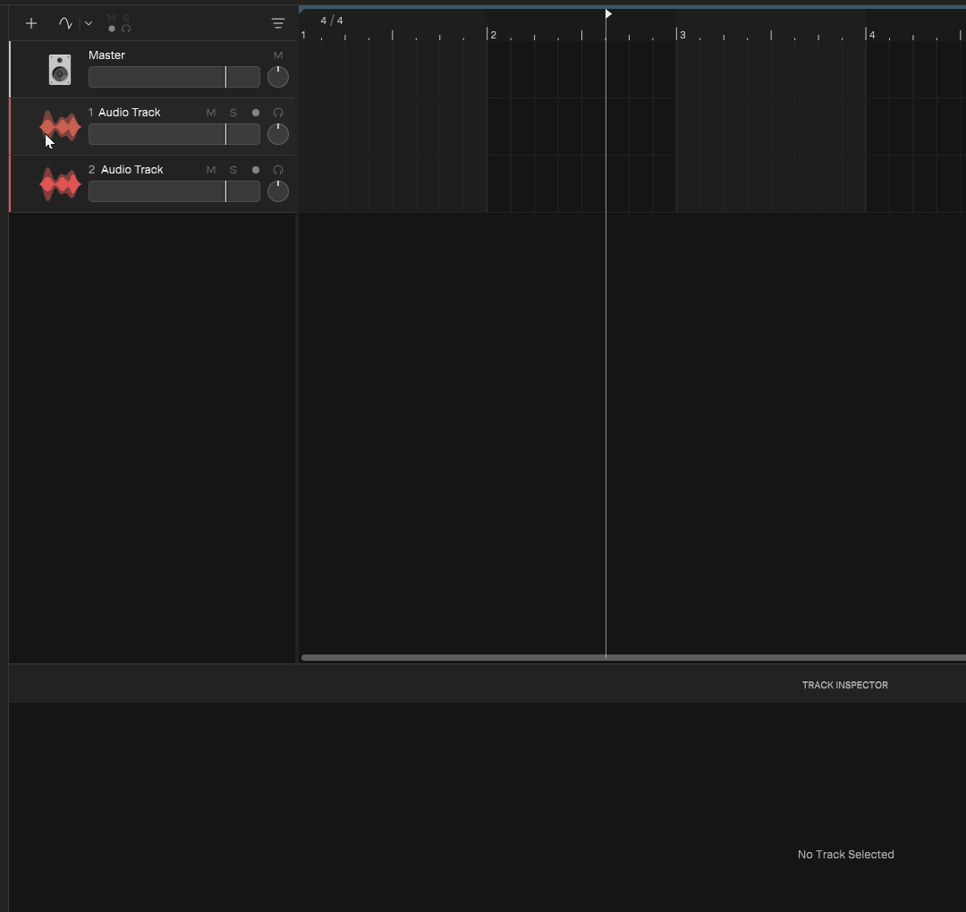966x912 pixels.
Task: Click the waveform icon of Audio Track 1
Action: pyautogui.click(x=60, y=127)
